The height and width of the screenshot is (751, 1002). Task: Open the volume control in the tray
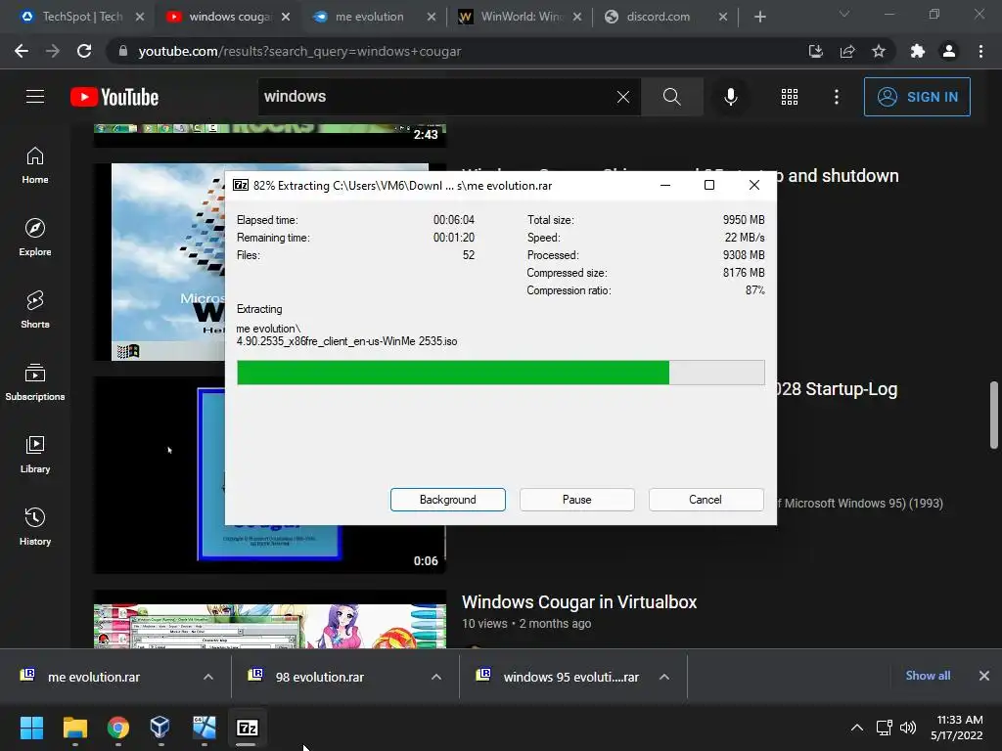pos(907,728)
